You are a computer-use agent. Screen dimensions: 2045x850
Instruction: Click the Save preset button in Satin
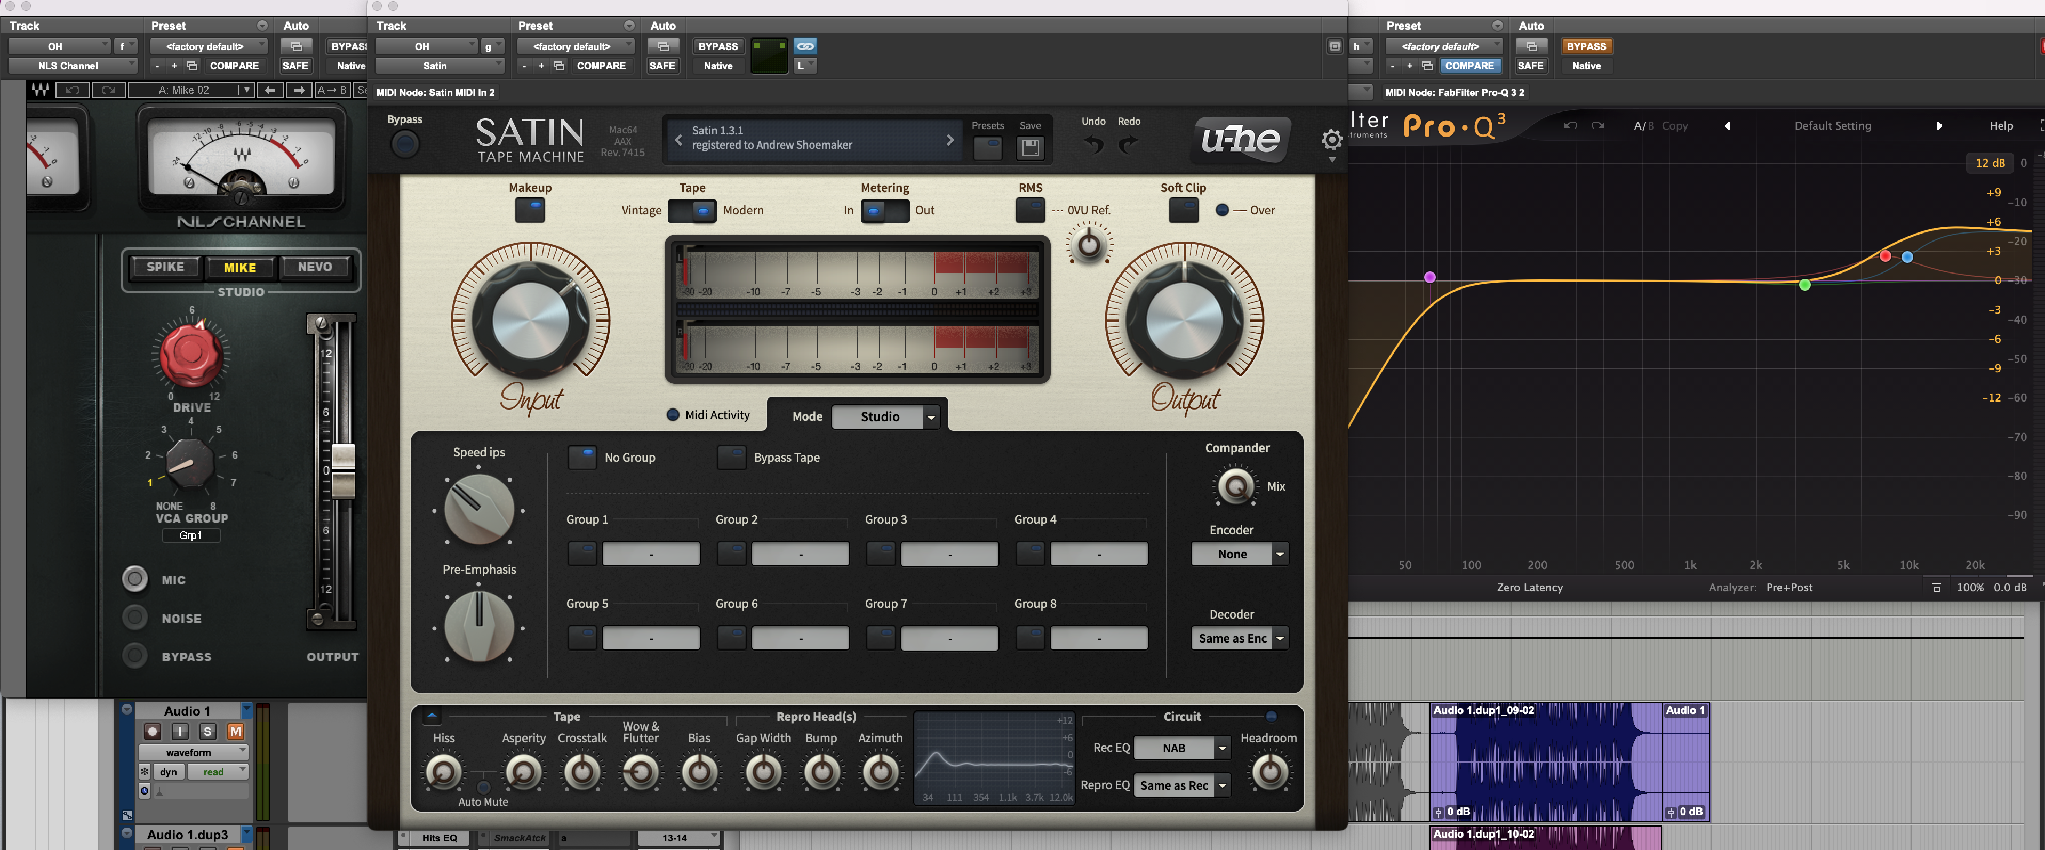[1032, 145]
